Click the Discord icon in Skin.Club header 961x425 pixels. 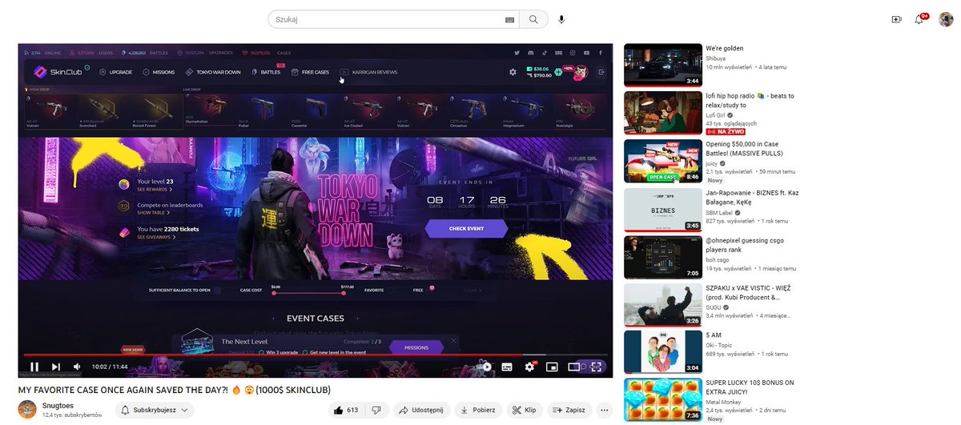click(532, 53)
